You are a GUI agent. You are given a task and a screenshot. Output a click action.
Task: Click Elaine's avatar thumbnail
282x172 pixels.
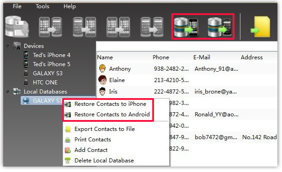[x=102, y=80]
